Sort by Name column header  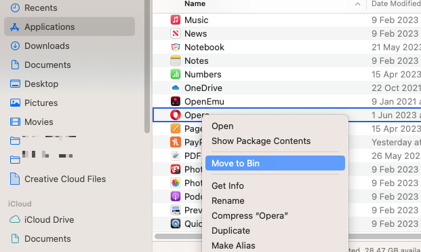[195, 4]
